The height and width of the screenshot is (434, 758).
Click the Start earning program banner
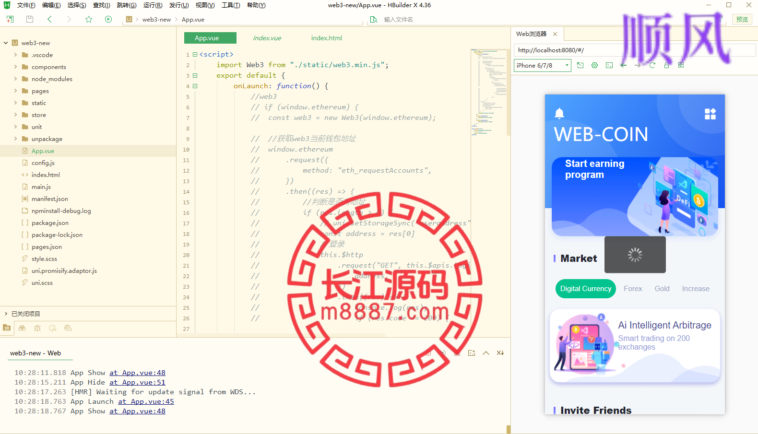635,197
